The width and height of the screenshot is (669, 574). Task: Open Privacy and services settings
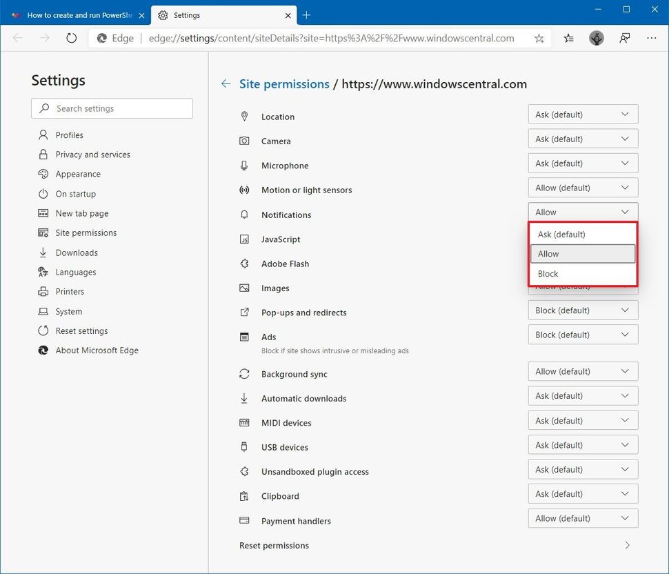coord(92,154)
